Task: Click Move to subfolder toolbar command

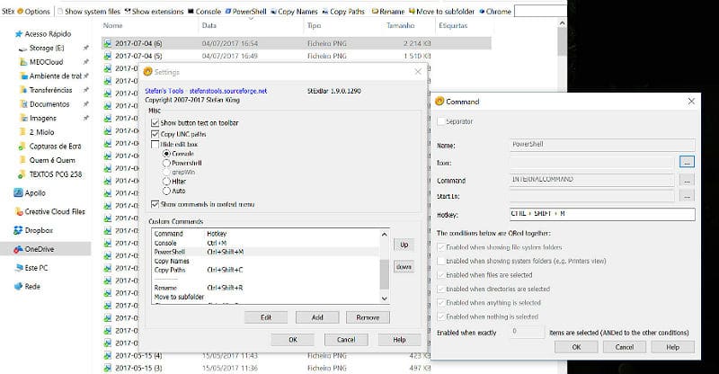Action: (441, 12)
